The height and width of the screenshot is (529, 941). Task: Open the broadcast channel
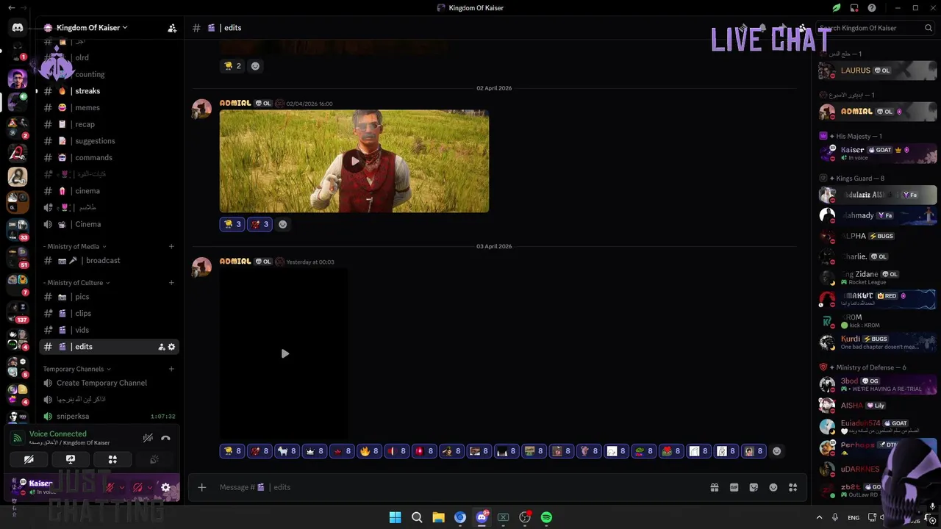pos(109,261)
